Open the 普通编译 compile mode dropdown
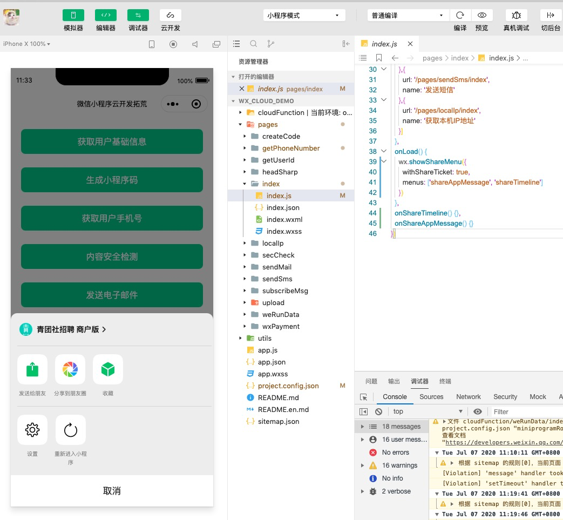563x520 pixels. click(x=408, y=16)
